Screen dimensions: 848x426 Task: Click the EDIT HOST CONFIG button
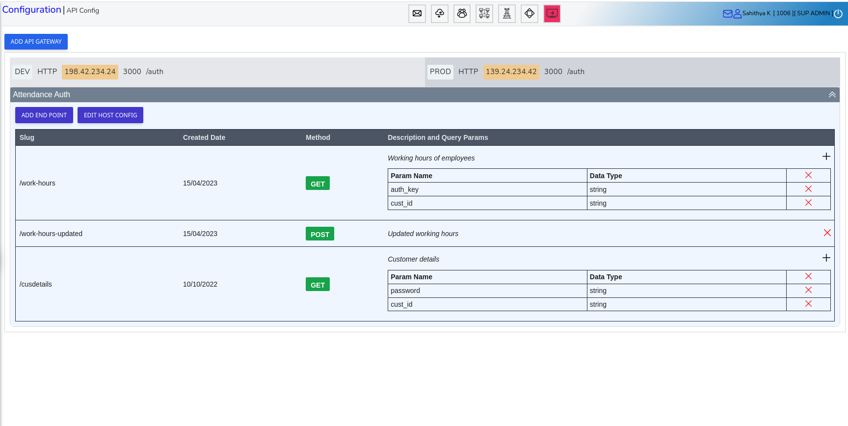pyautogui.click(x=110, y=115)
